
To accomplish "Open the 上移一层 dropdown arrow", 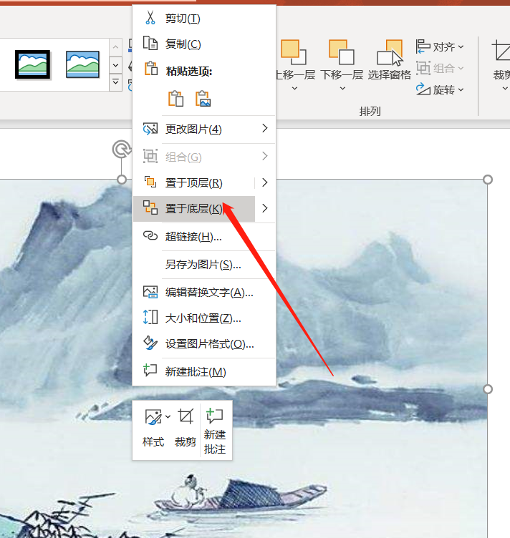I will pyautogui.click(x=294, y=89).
